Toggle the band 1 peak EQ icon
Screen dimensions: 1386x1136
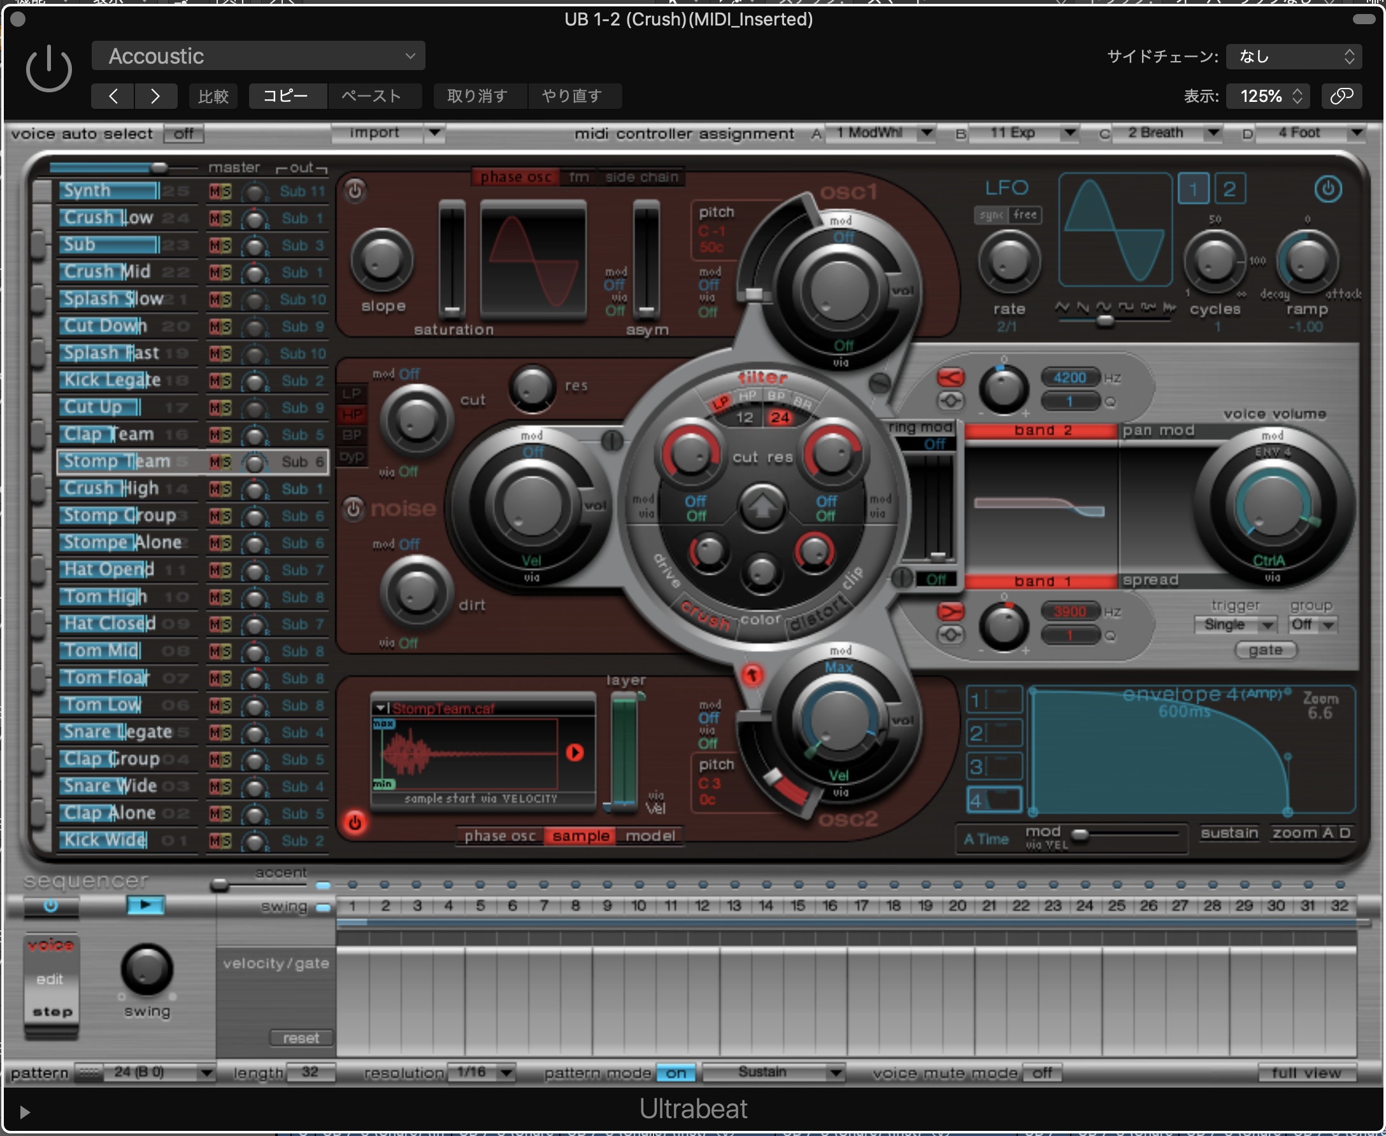click(950, 634)
